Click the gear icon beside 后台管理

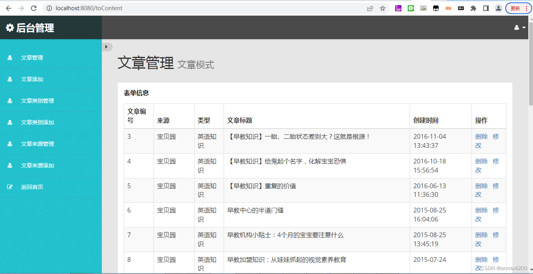[10, 28]
